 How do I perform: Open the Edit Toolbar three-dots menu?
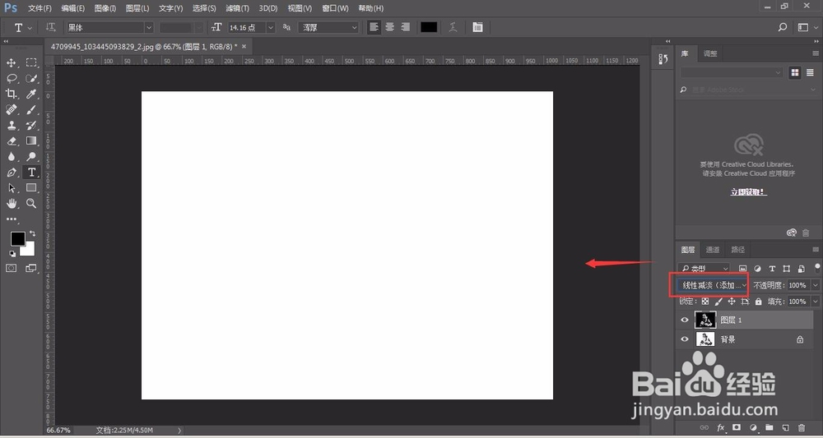pyautogui.click(x=11, y=219)
